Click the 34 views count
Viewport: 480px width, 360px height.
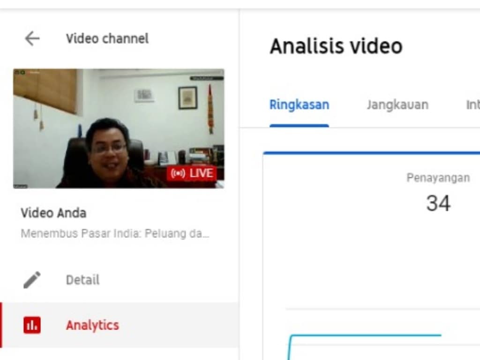click(x=438, y=203)
